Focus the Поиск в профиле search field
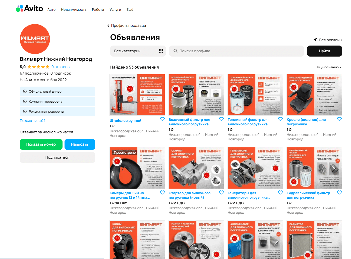351x259 pixels. tap(237, 51)
